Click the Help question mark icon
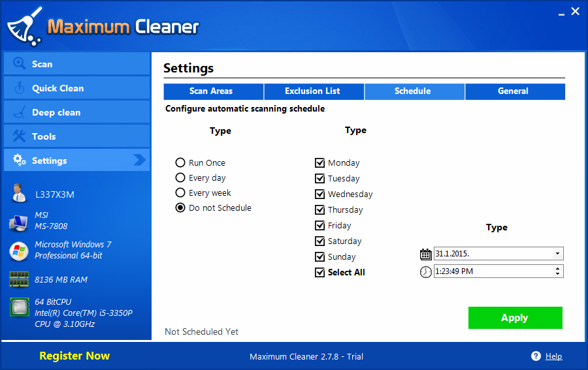Image resolution: width=588 pixels, height=370 pixels. click(x=536, y=356)
